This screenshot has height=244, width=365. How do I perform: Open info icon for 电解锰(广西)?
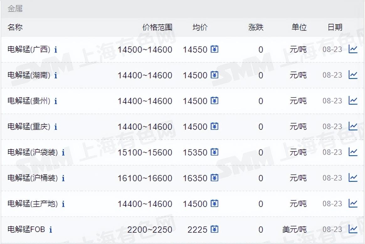[x=56, y=50]
